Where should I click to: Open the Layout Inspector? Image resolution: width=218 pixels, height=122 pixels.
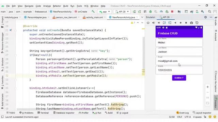click(x=202, y=113)
